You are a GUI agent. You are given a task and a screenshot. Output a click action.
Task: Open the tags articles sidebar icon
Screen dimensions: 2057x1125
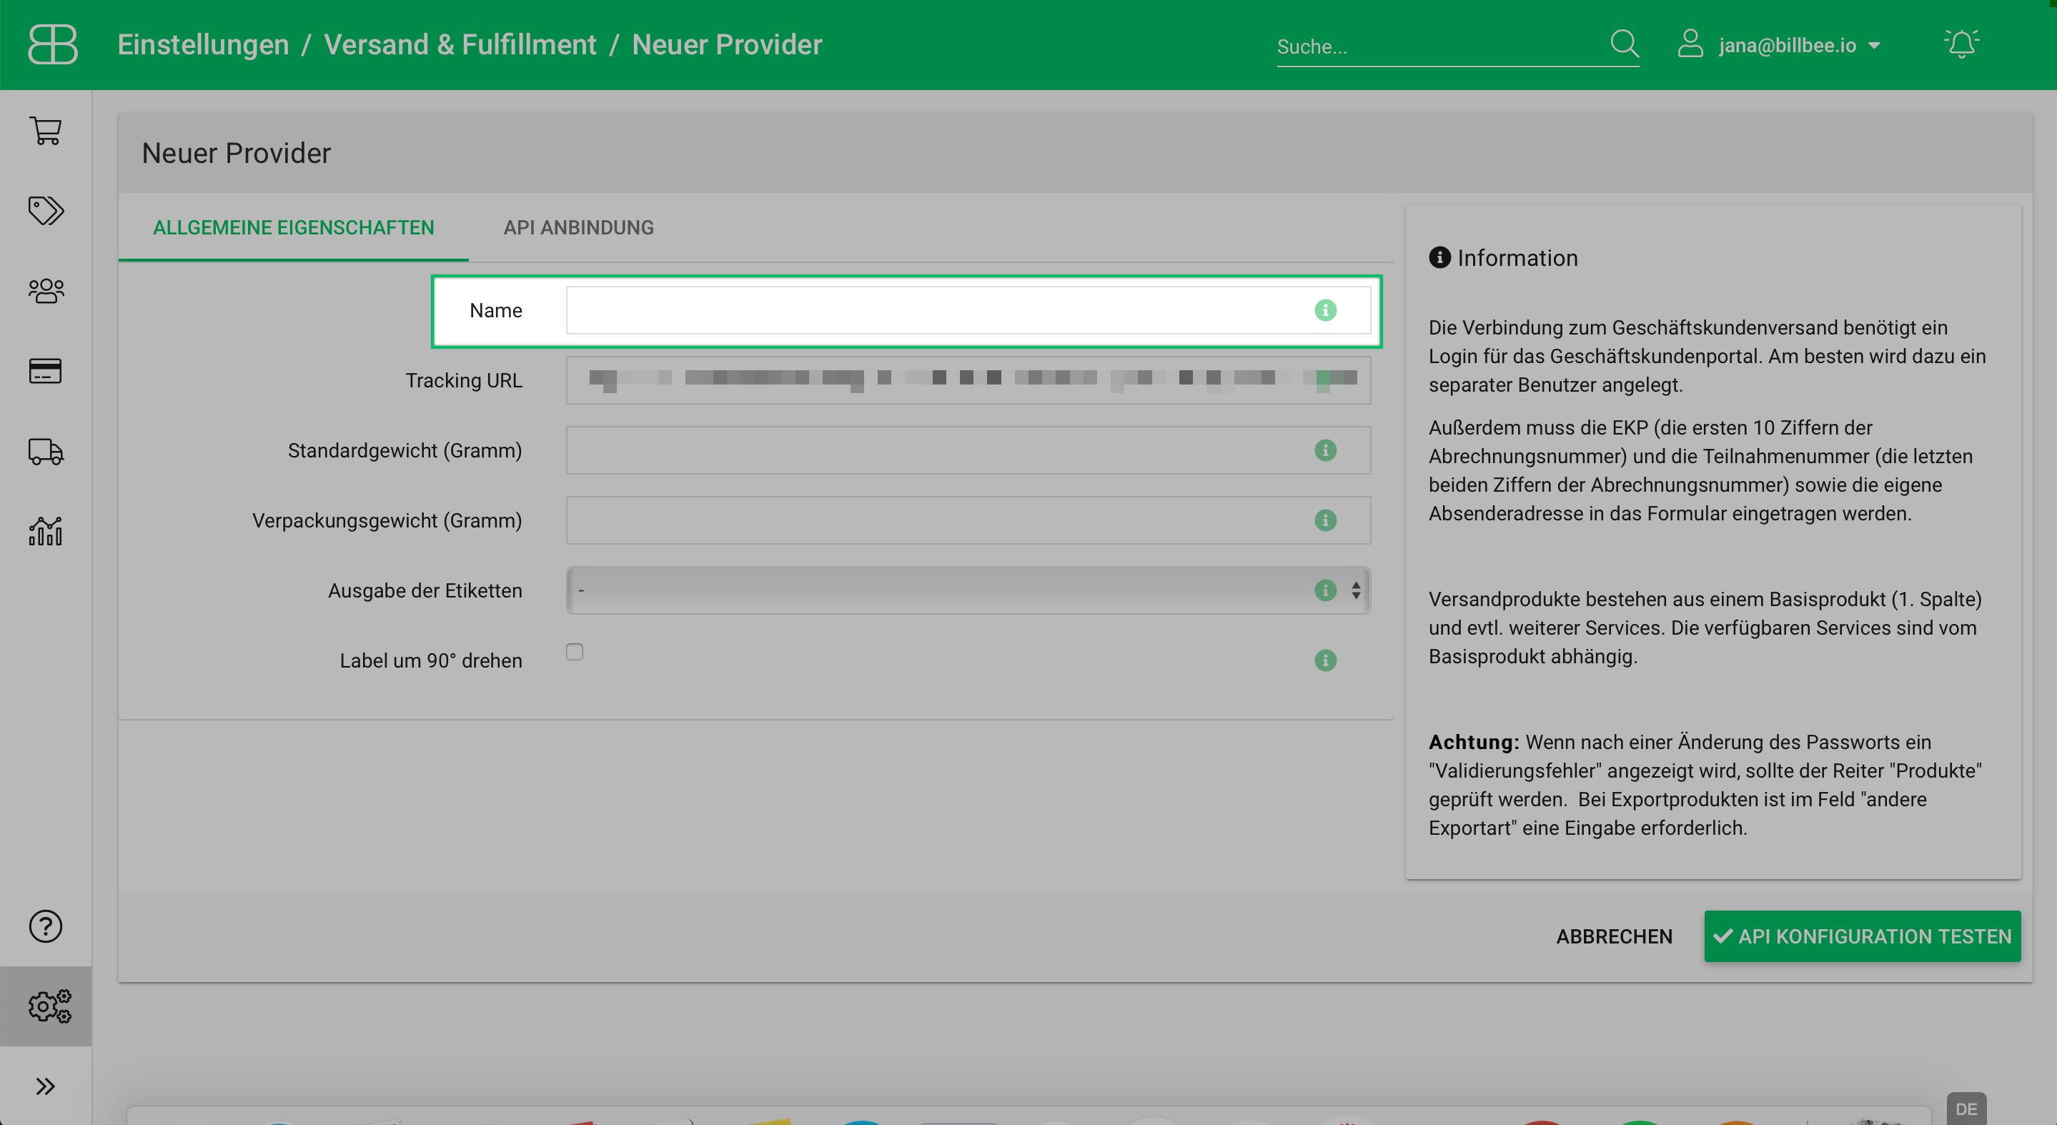(46, 211)
